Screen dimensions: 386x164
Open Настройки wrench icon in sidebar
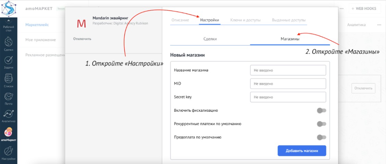(x=9, y=153)
